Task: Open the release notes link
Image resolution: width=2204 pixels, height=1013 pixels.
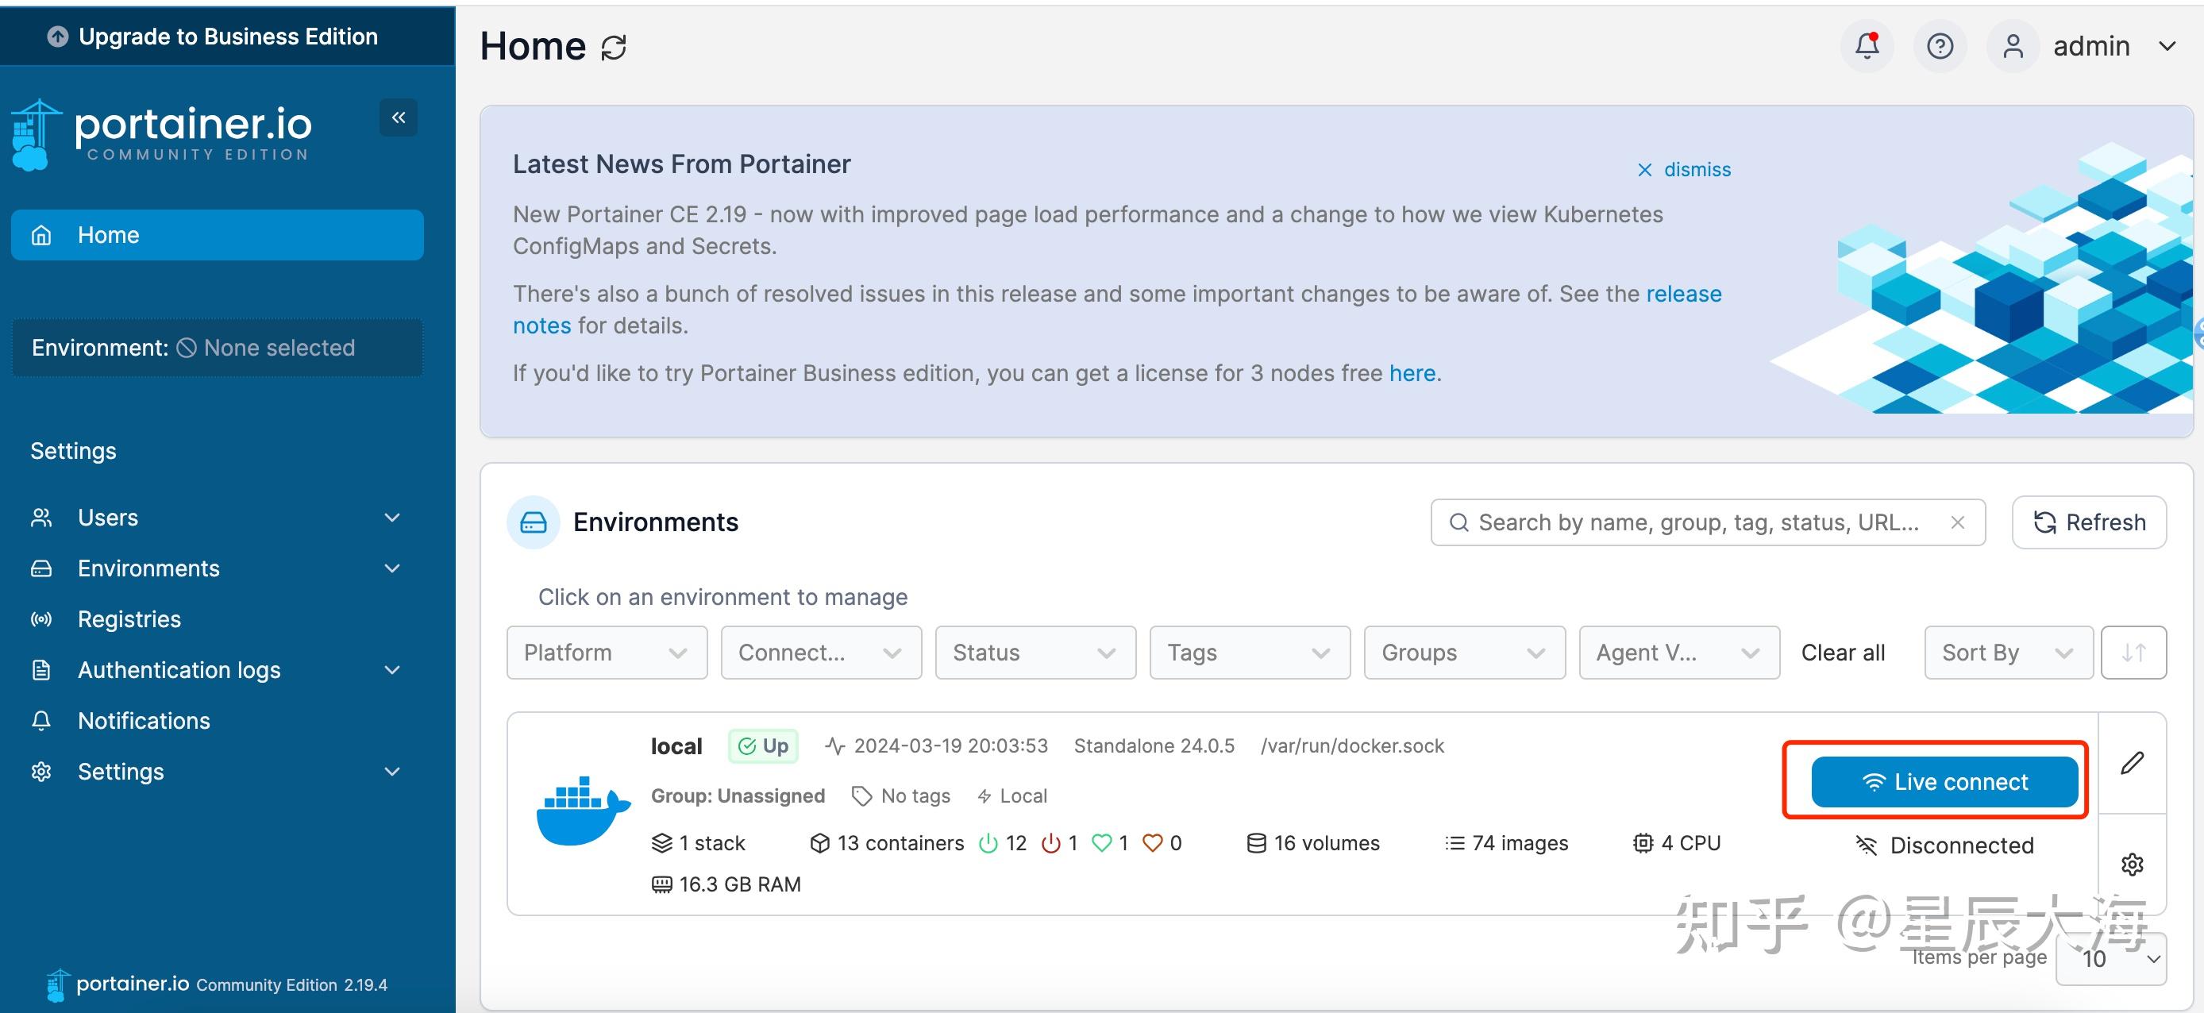Action: coord(1685,294)
